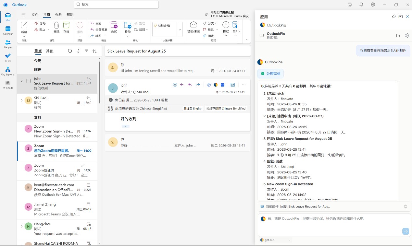Screen dimensions: 412x246
Task: Refresh the current mail context in OutlookPie
Action: pyautogui.click(x=406, y=206)
